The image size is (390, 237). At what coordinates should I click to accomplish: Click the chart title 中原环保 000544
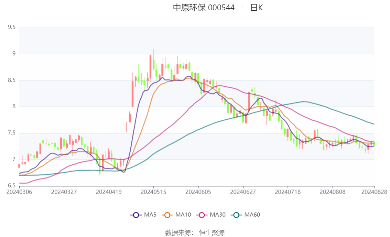[x=204, y=8]
